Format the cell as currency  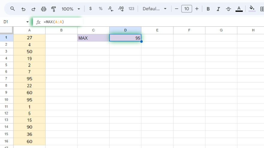[x=91, y=9]
